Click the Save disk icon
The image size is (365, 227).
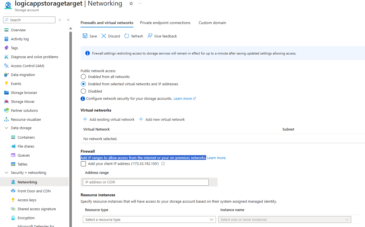85,36
